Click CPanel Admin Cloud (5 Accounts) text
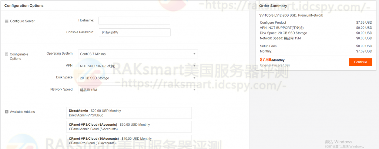Screen dimensions: 379x149 (x=93, y=129)
